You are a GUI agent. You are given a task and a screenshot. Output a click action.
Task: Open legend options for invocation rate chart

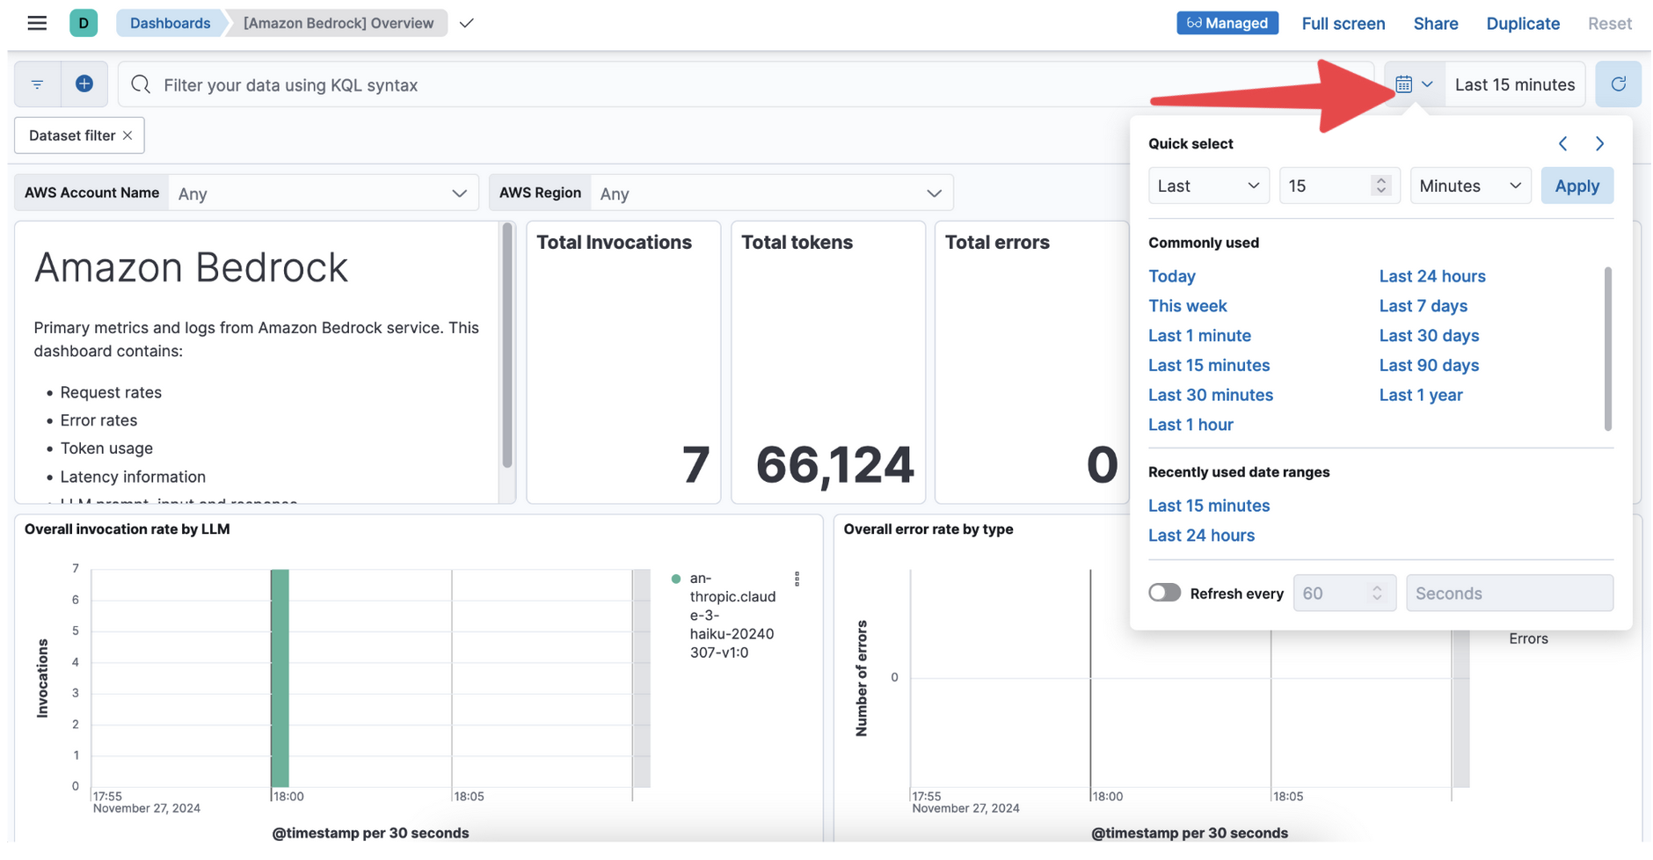(x=797, y=579)
